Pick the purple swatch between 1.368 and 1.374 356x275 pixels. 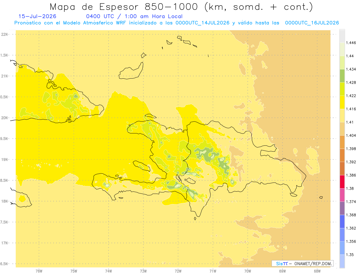click(x=342, y=208)
